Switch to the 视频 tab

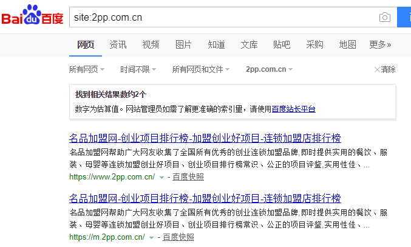151,44
